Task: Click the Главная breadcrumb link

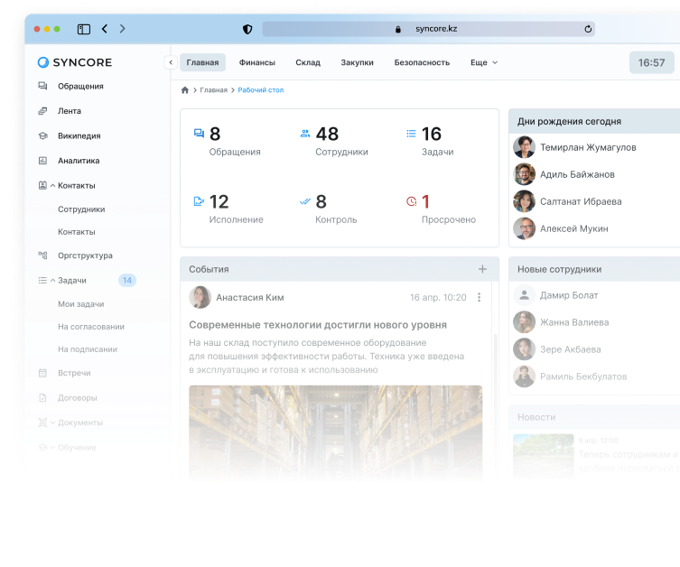Action: tap(214, 90)
